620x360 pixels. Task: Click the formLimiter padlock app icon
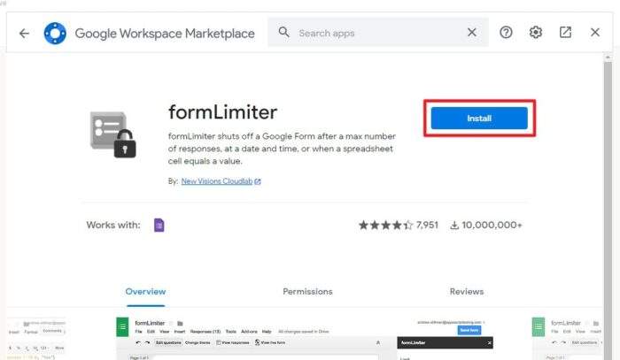point(113,134)
